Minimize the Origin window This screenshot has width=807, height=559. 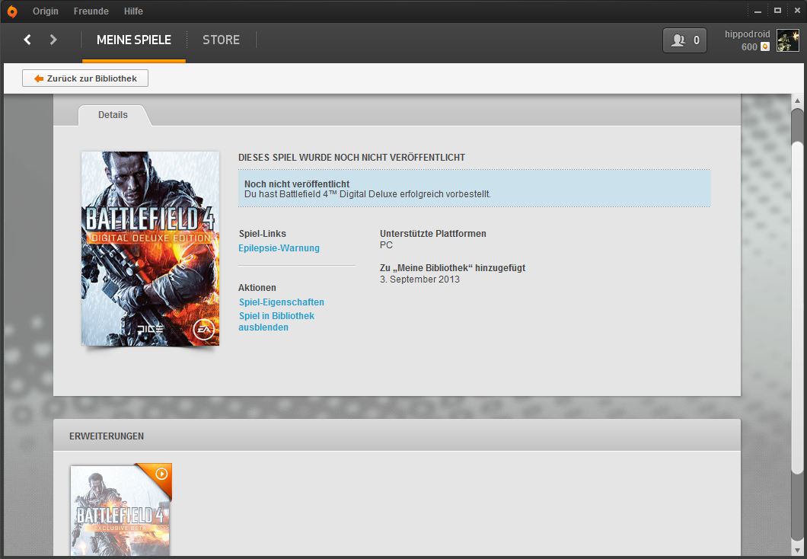758,11
